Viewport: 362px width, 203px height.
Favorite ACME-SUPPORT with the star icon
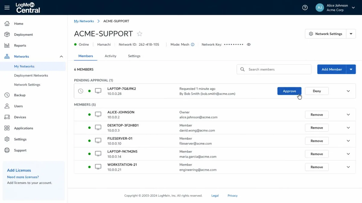(x=139, y=34)
